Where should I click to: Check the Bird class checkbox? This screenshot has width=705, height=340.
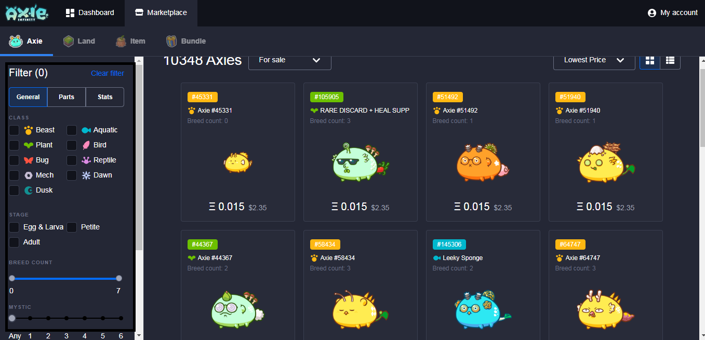coord(72,145)
